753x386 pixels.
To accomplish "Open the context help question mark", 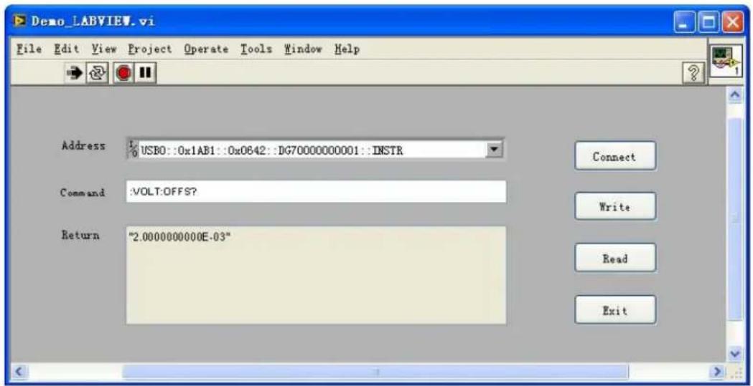I will coord(694,74).
